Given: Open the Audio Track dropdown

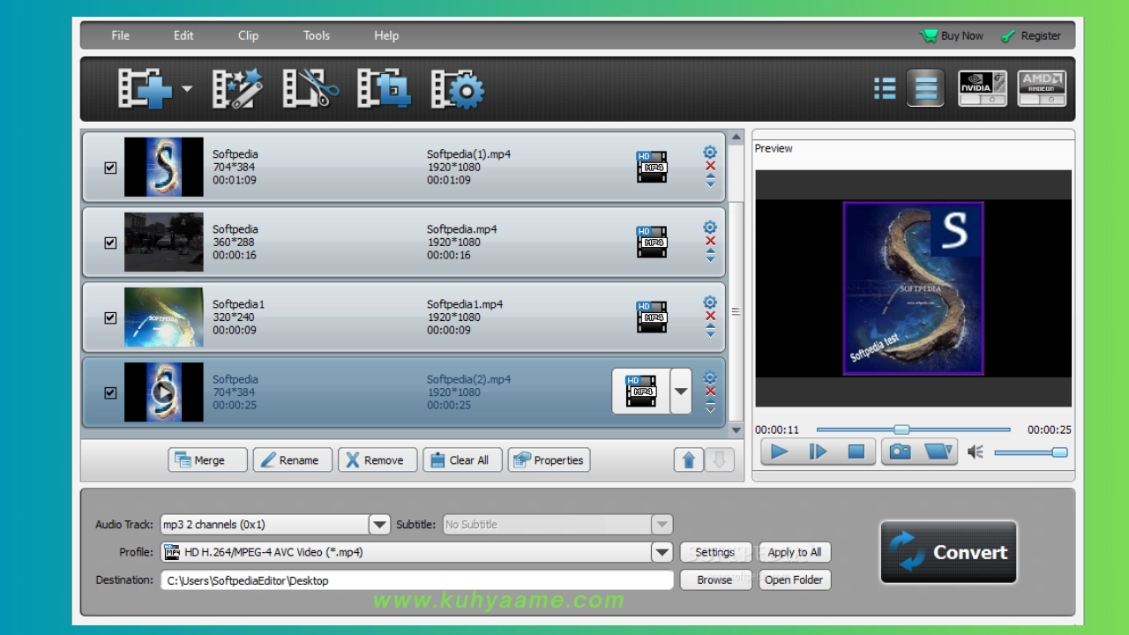Looking at the screenshot, I should (x=379, y=524).
